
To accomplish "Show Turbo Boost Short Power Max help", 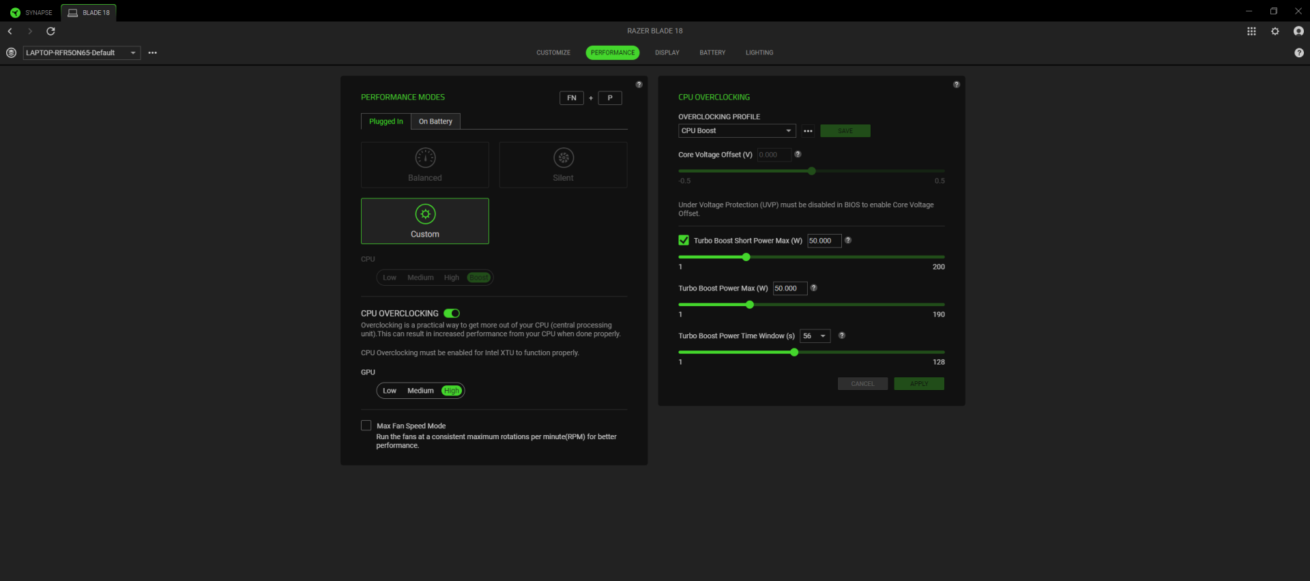I will (x=848, y=240).
